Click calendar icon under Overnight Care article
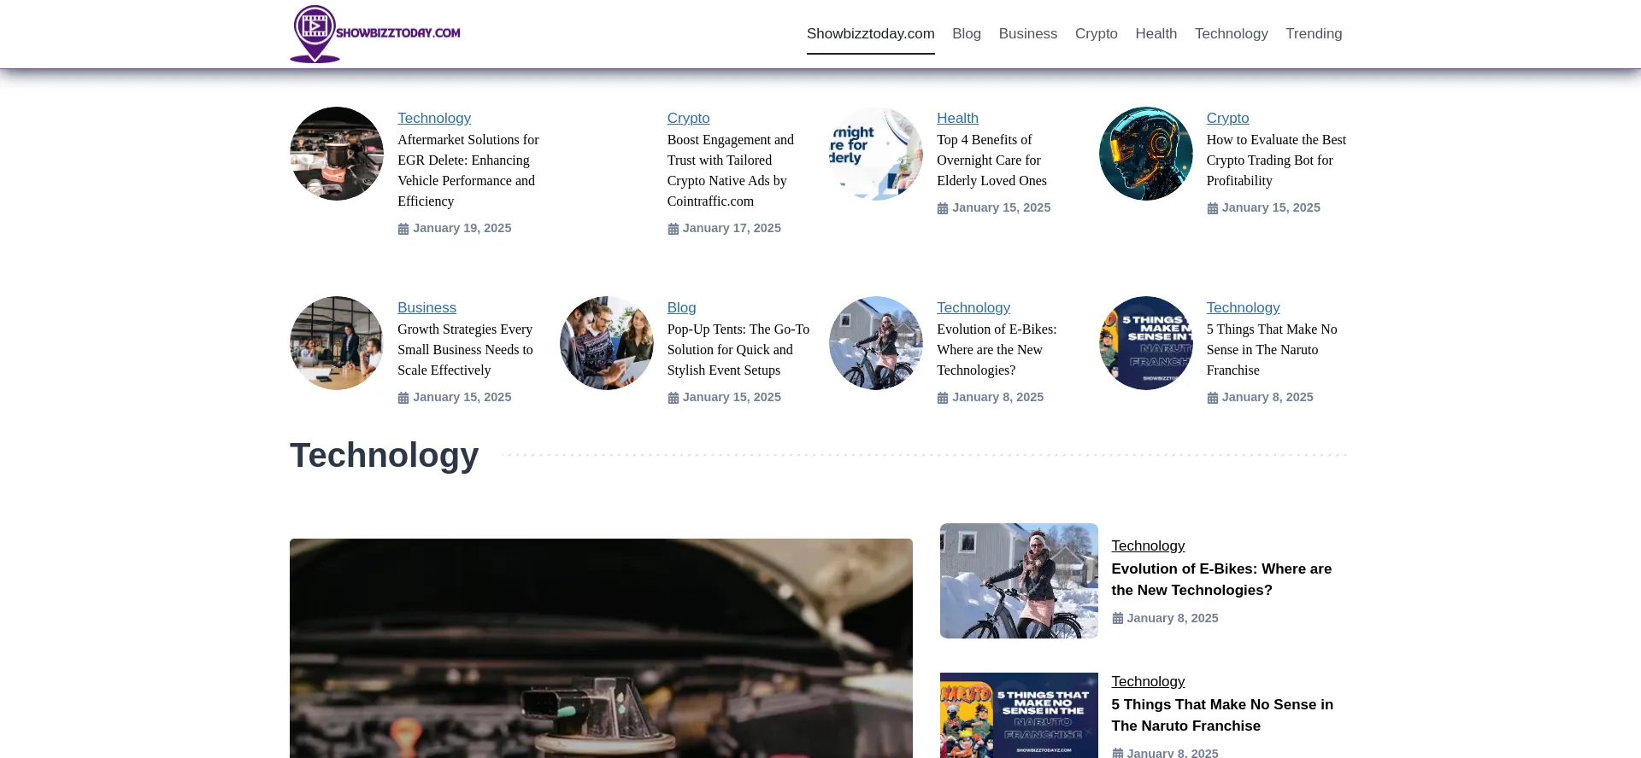Screen dimensions: 1641x758 [x=943, y=208]
